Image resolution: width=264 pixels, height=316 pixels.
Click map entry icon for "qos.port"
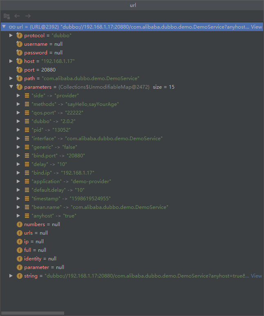(27, 113)
